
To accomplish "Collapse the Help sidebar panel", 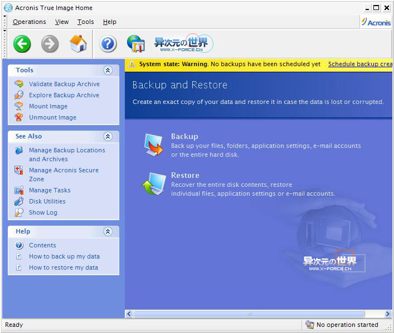I will click(x=108, y=232).
